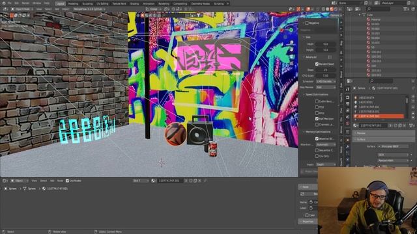Toggle the TF32 checkbox
The height and width of the screenshot is (234, 417).
[317, 107]
